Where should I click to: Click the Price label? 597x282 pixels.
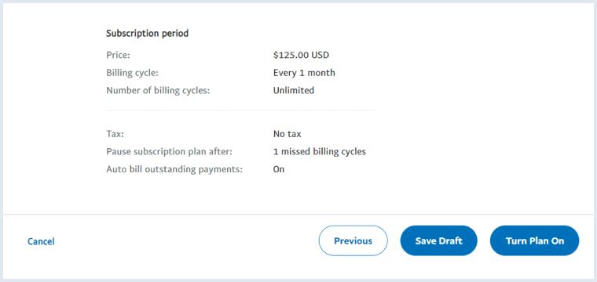coord(118,55)
